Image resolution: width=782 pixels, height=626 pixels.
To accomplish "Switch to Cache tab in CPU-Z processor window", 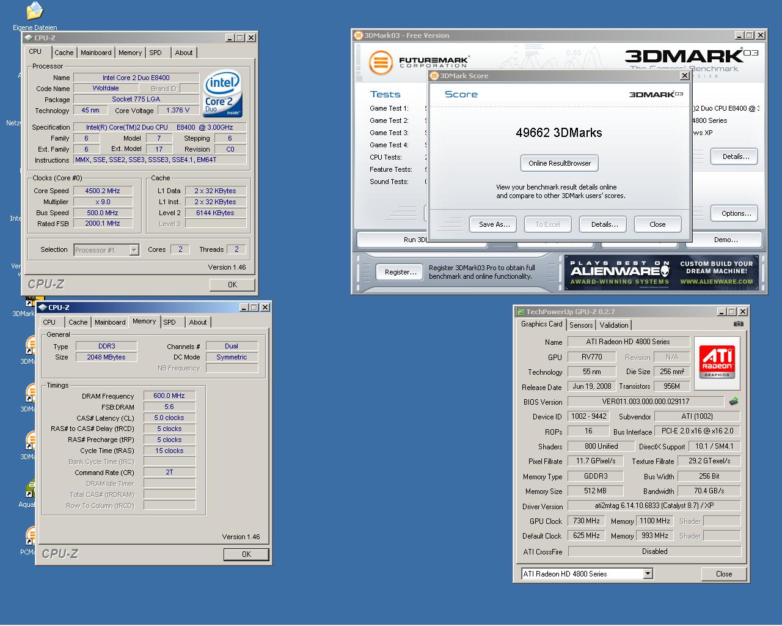I will click(64, 53).
